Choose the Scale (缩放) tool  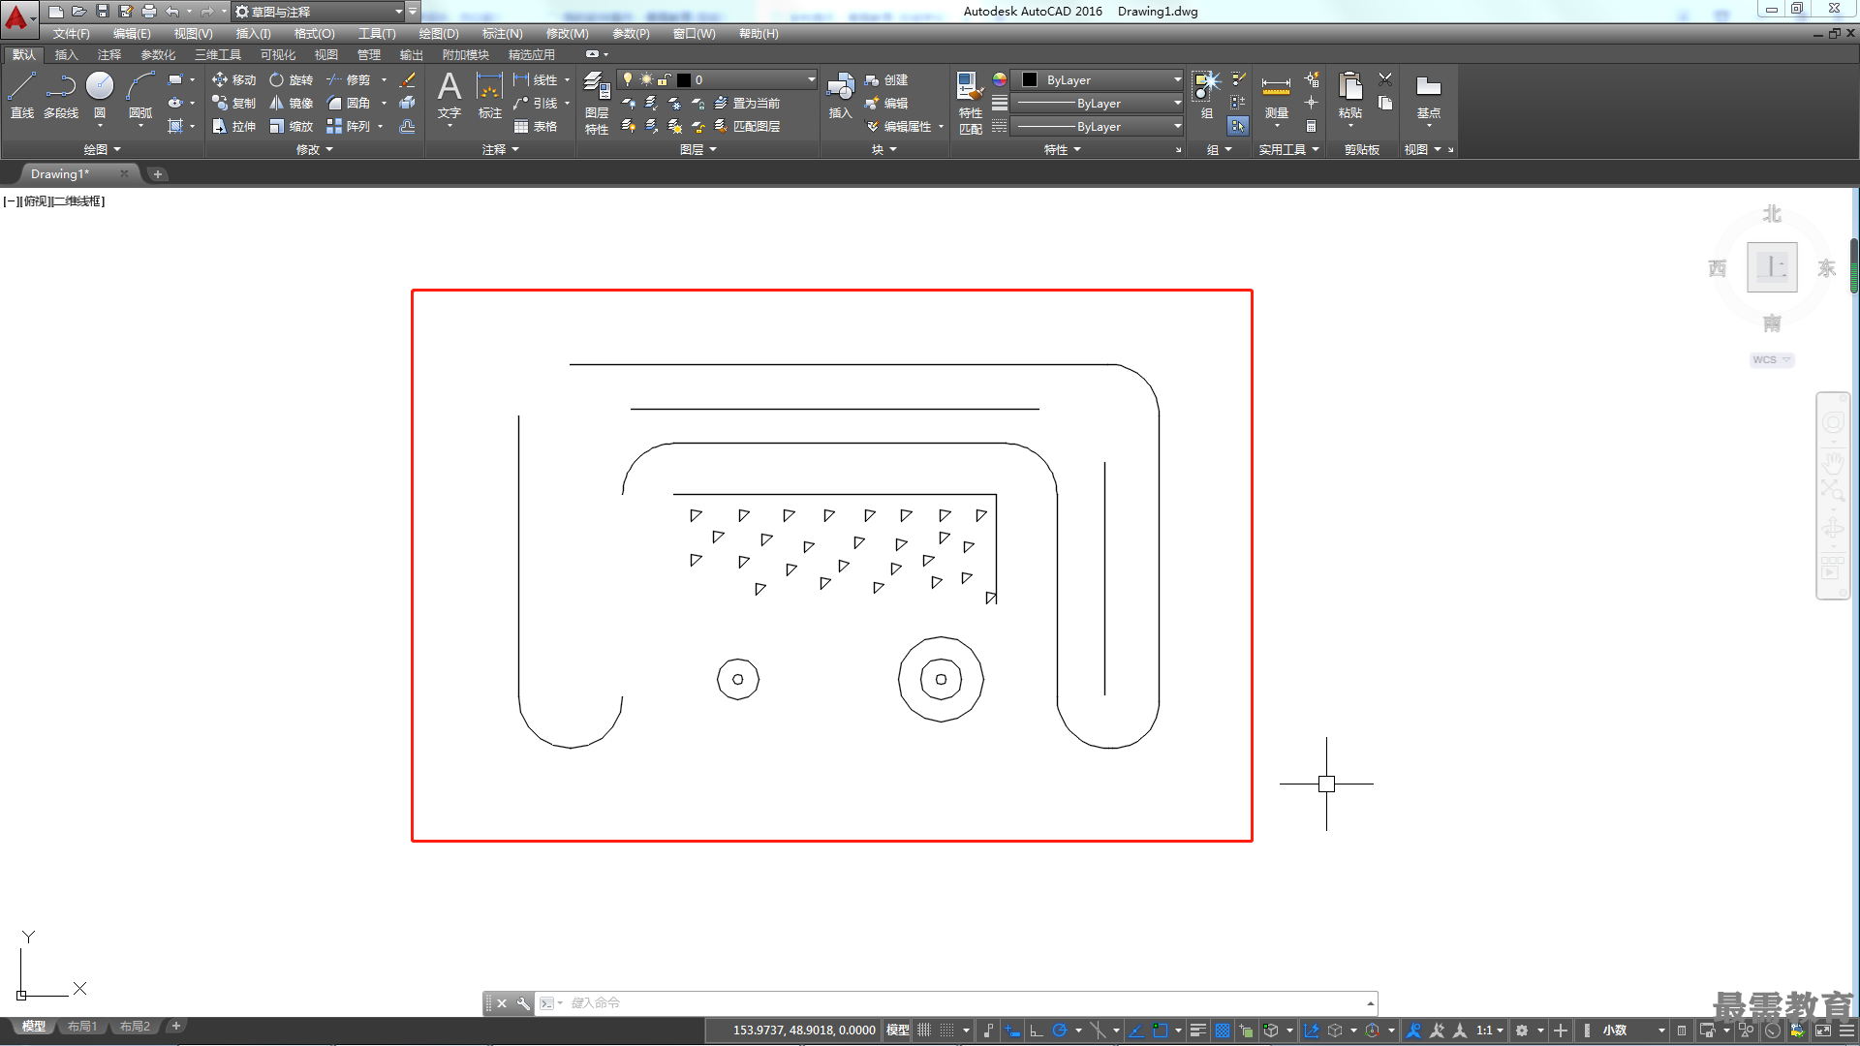[x=291, y=126]
